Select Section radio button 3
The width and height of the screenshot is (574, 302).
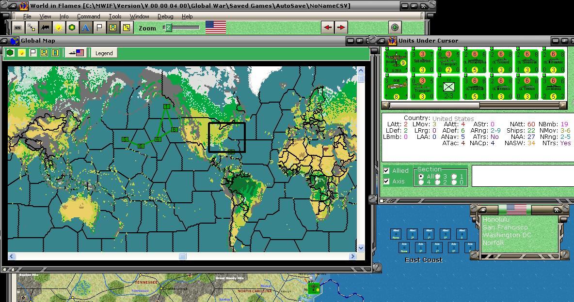[x=437, y=177]
